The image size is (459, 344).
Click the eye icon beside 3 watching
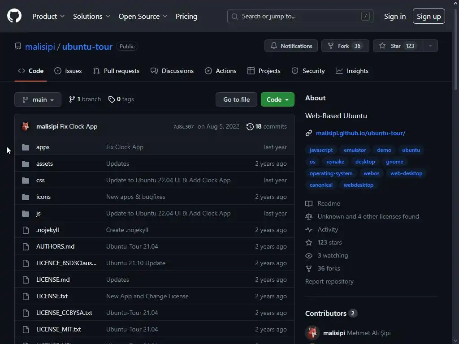pos(309,256)
